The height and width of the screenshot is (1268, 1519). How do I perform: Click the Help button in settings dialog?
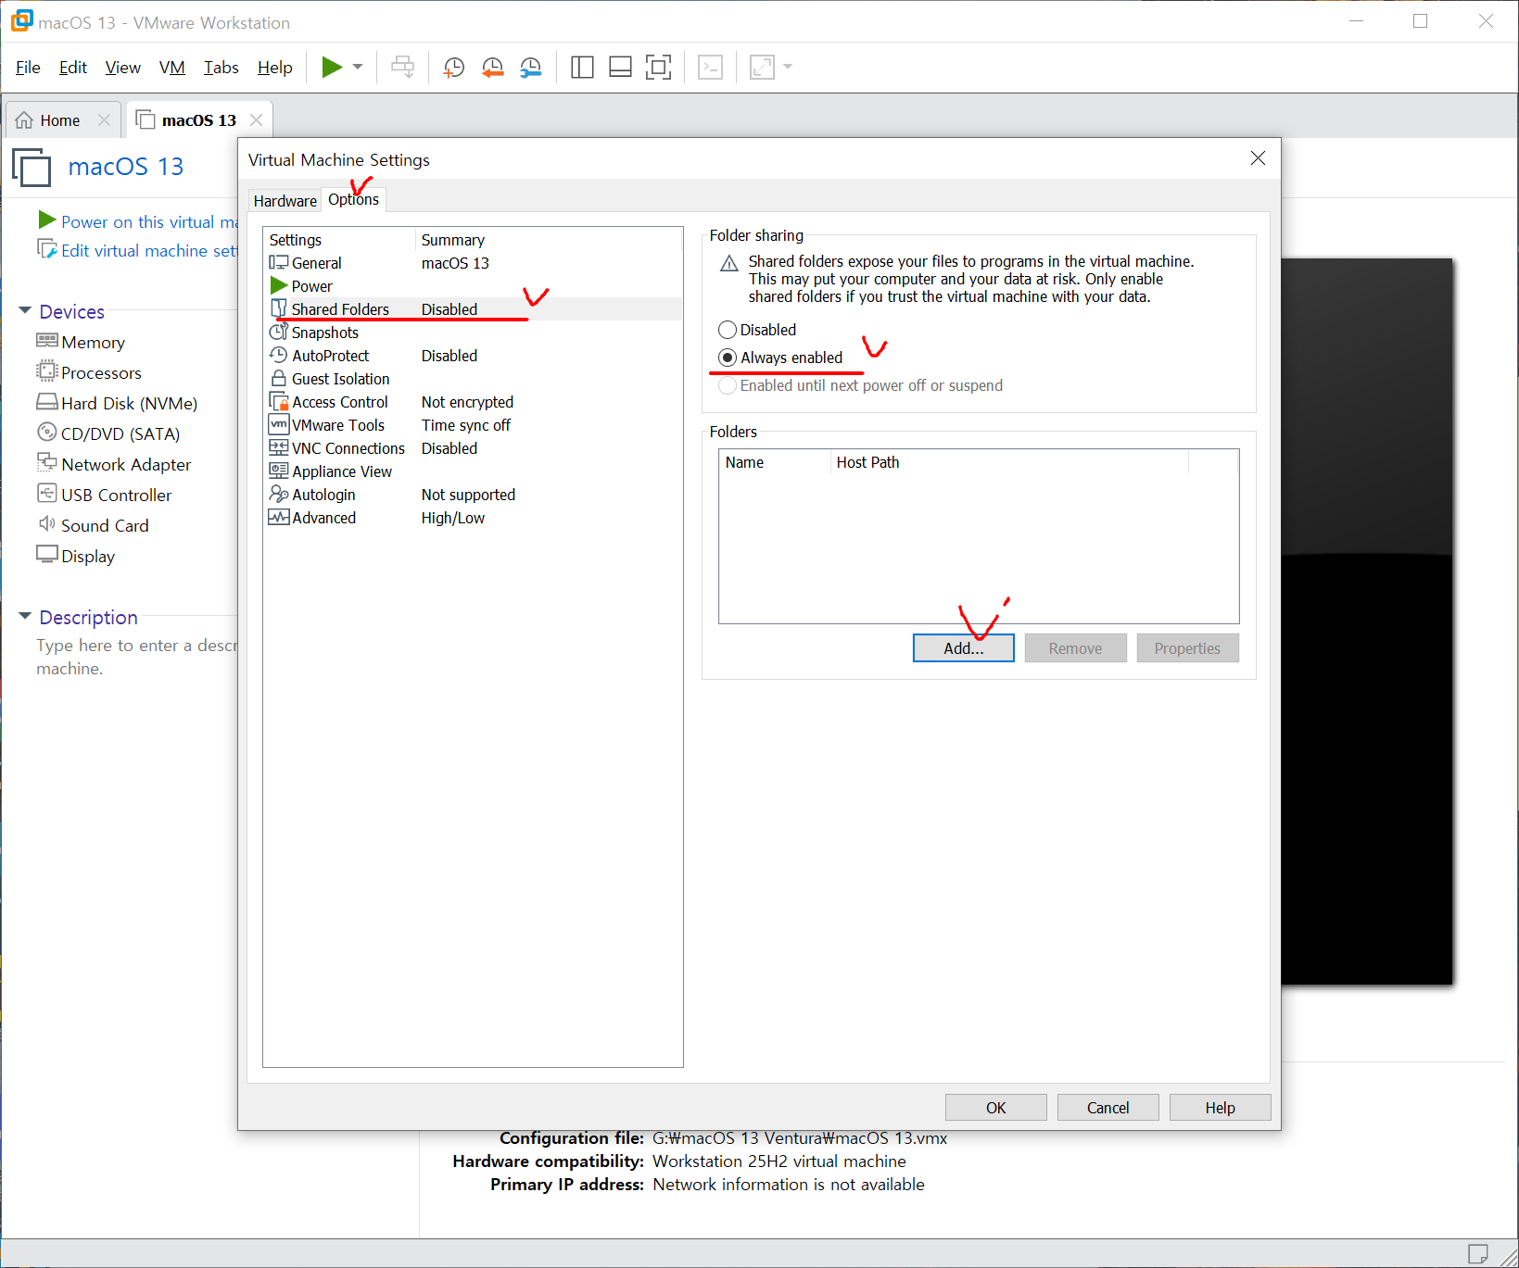pos(1220,1108)
